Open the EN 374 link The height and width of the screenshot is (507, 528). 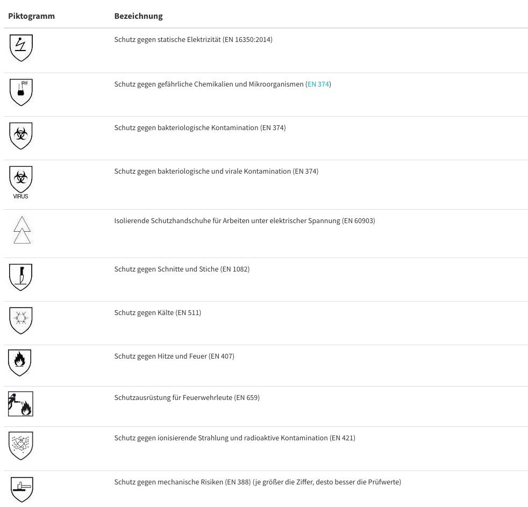coord(318,84)
